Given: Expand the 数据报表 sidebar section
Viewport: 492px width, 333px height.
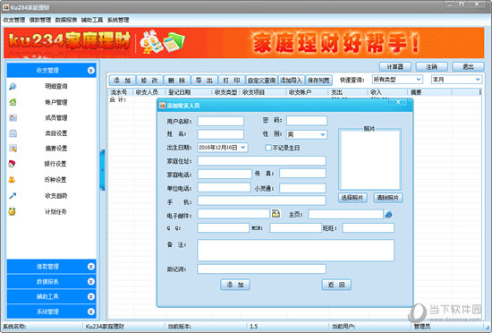Looking at the screenshot, I should tap(91, 281).
